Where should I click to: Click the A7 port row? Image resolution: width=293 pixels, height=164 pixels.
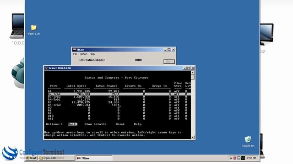click(x=118, y=108)
